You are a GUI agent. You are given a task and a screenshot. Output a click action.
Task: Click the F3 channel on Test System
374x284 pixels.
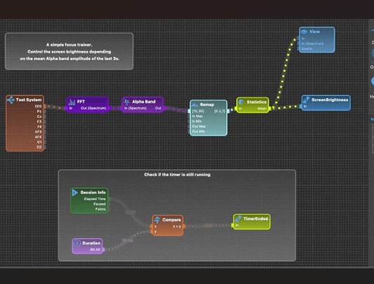click(x=39, y=121)
